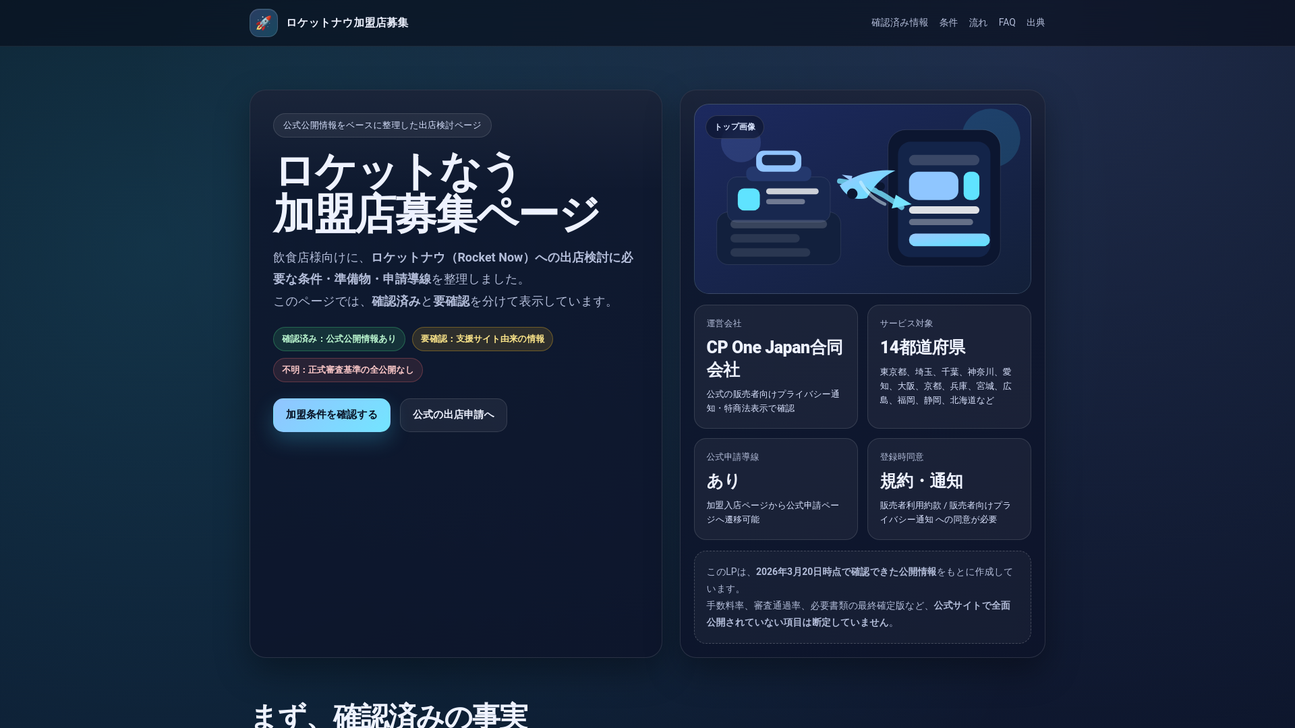Click the 公式の出店申請へ button
The height and width of the screenshot is (728, 1295).
coord(453,415)
